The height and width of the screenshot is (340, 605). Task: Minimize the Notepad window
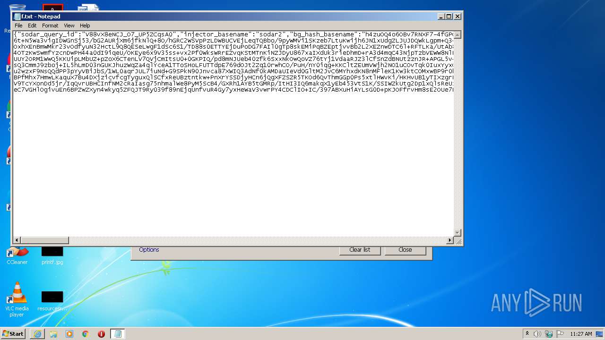(x=441, y=16)
